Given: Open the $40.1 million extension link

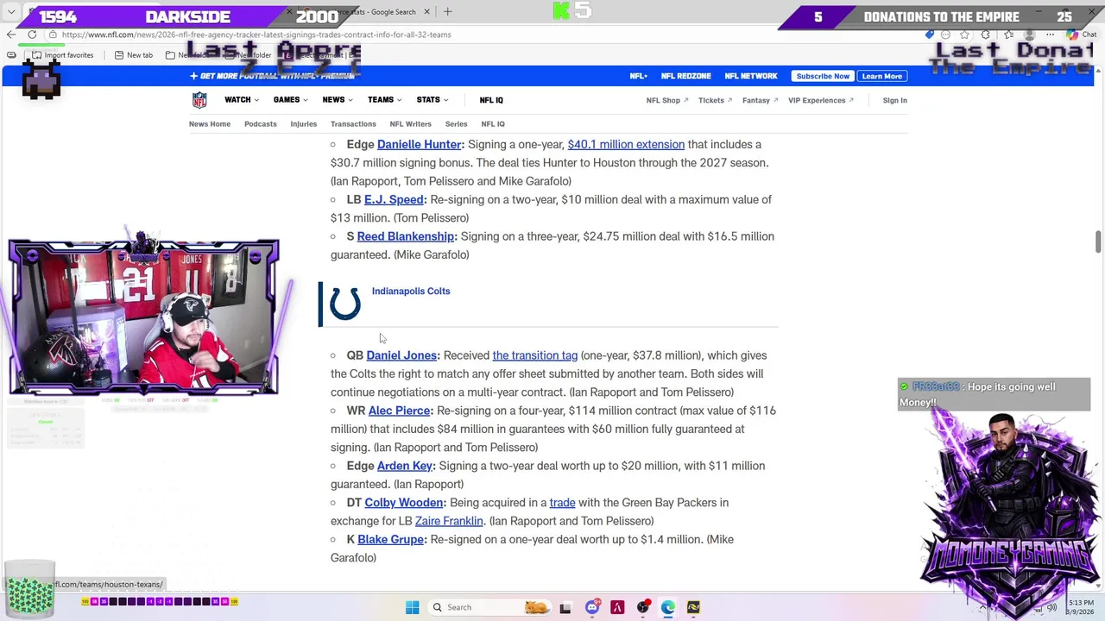Looking at the screenshot, I should [x=626, y=144].
